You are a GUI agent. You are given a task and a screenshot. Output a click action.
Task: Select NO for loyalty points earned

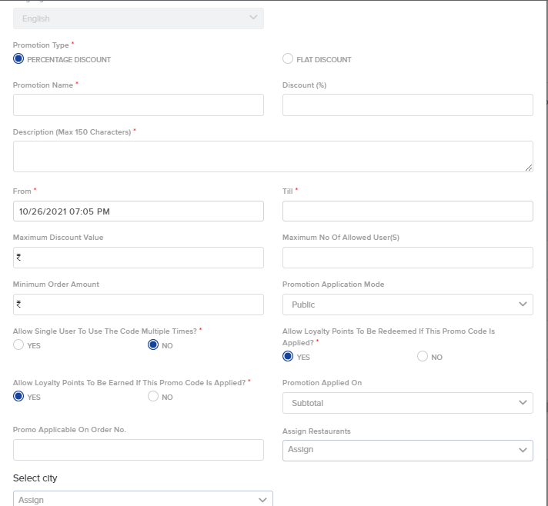pyautogui.click(x=153, y=396)
